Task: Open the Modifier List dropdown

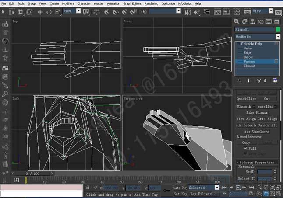Action: point(278,37)
